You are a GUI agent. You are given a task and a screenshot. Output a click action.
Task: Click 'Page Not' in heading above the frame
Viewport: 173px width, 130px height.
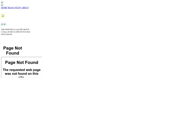tap(12, 48)
